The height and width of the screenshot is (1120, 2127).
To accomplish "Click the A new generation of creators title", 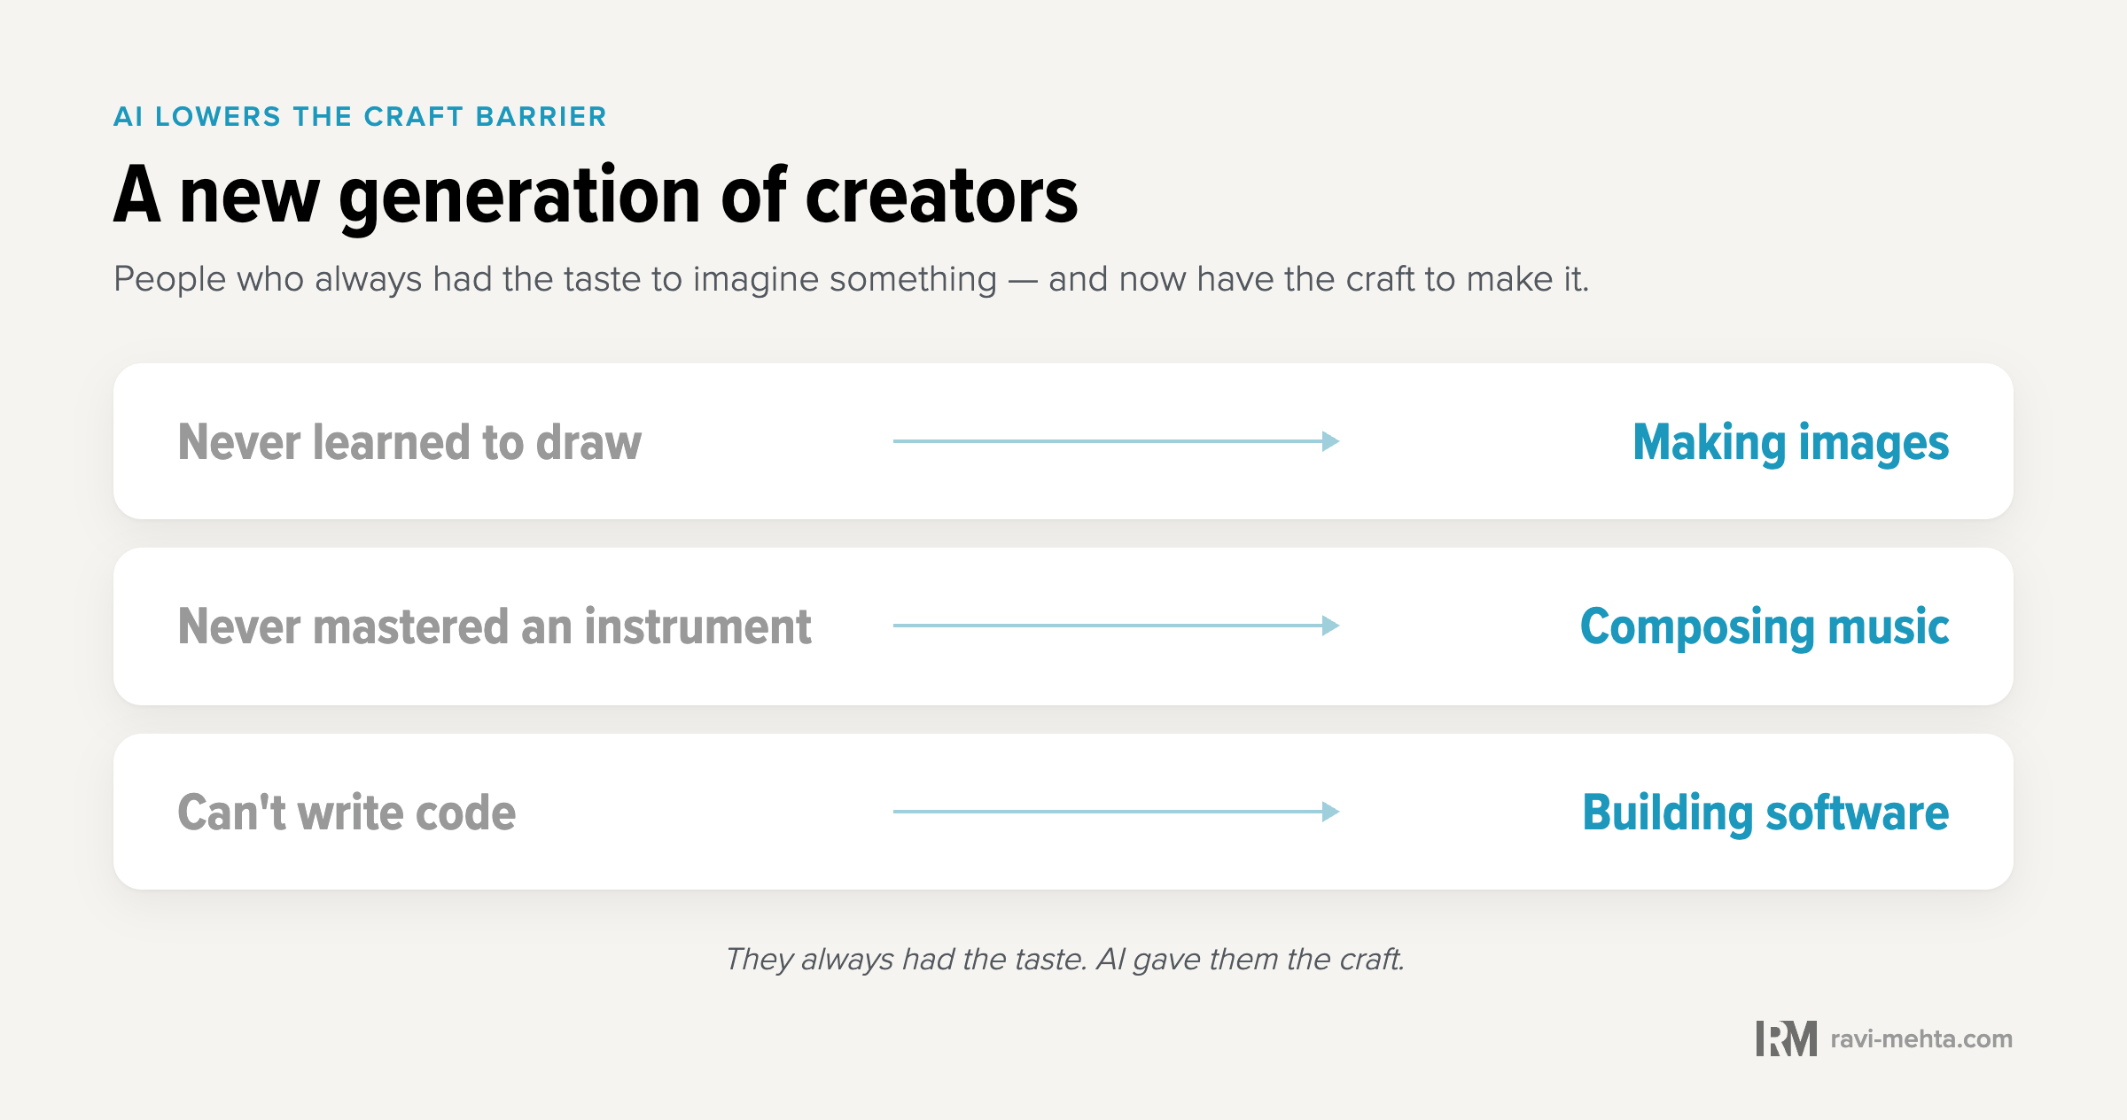I will [596, 197].
